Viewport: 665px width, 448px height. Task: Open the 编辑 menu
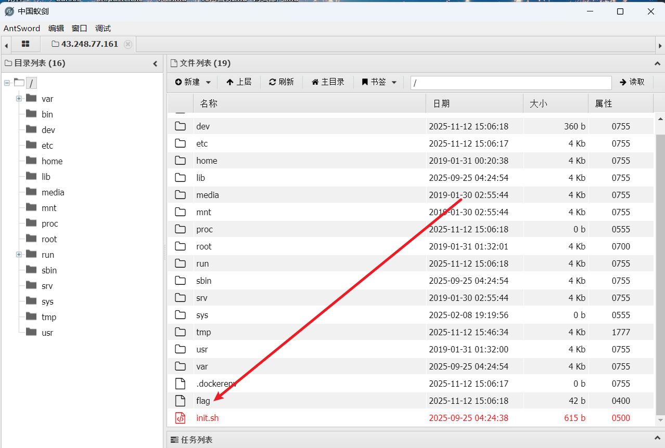point(56,29)
